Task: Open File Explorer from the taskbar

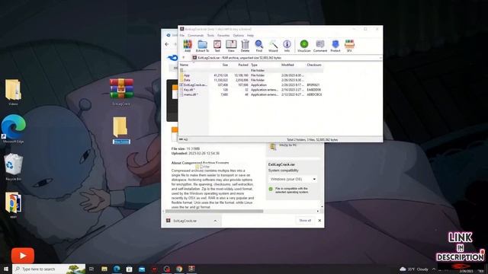Action: [104, 269]
